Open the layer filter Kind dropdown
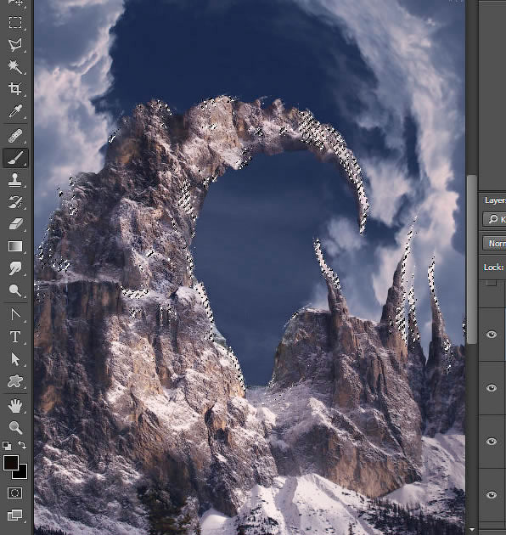 (x=494, y=219)
